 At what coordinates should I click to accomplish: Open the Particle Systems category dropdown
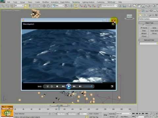[x=148, y=19]
